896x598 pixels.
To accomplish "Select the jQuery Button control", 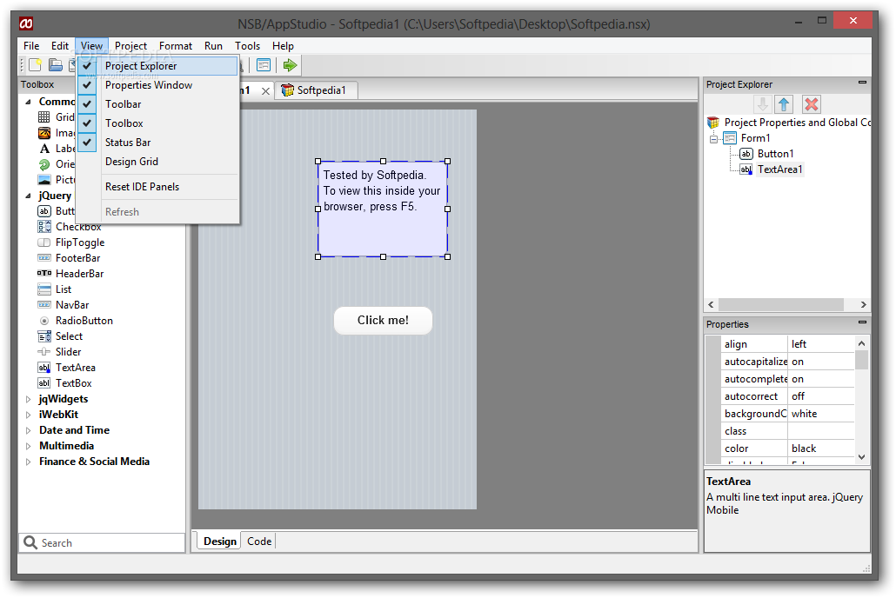I will tap(56, 211).
